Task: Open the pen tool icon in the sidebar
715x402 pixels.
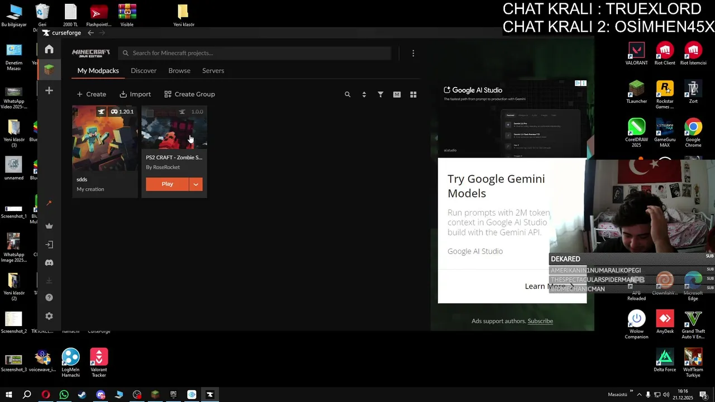Action: click(49, 203)
